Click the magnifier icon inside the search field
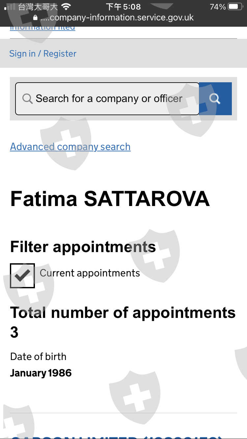Image resolution: width=247 pixels, height=439 pixels. click(27, 99)
